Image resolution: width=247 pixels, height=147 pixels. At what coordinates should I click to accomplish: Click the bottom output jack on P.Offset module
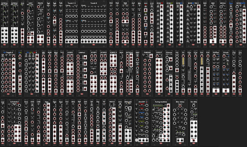(216, 91)
